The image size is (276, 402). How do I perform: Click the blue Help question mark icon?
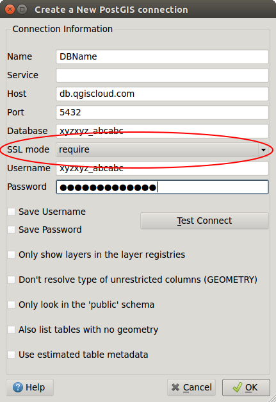(18, 387)
